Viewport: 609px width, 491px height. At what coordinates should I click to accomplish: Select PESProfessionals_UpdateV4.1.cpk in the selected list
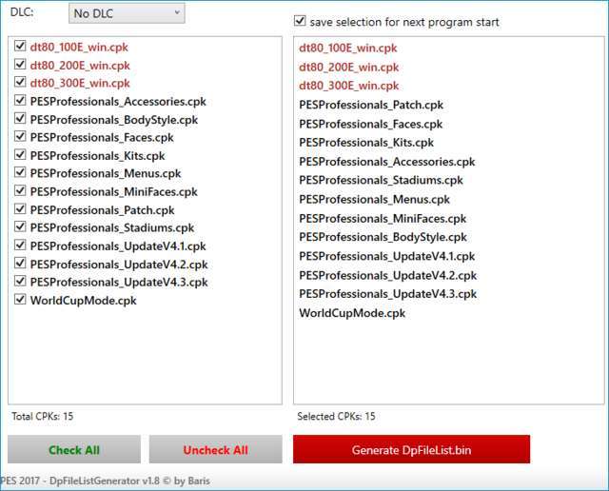(387, 256)
